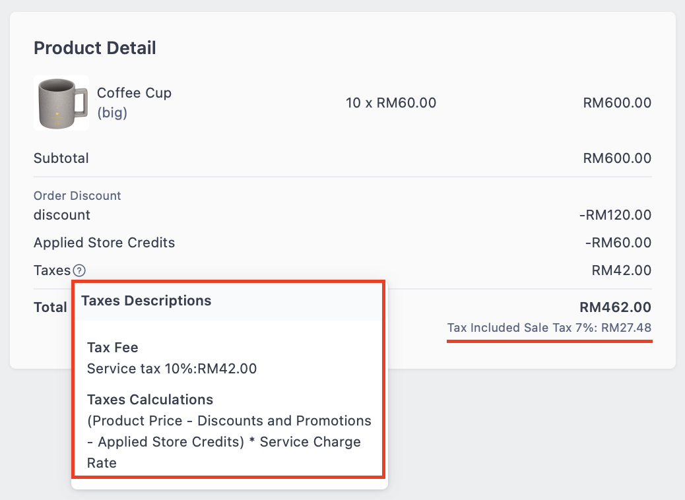Click the -RM120.00 discount amount

(x=615, y=215)
